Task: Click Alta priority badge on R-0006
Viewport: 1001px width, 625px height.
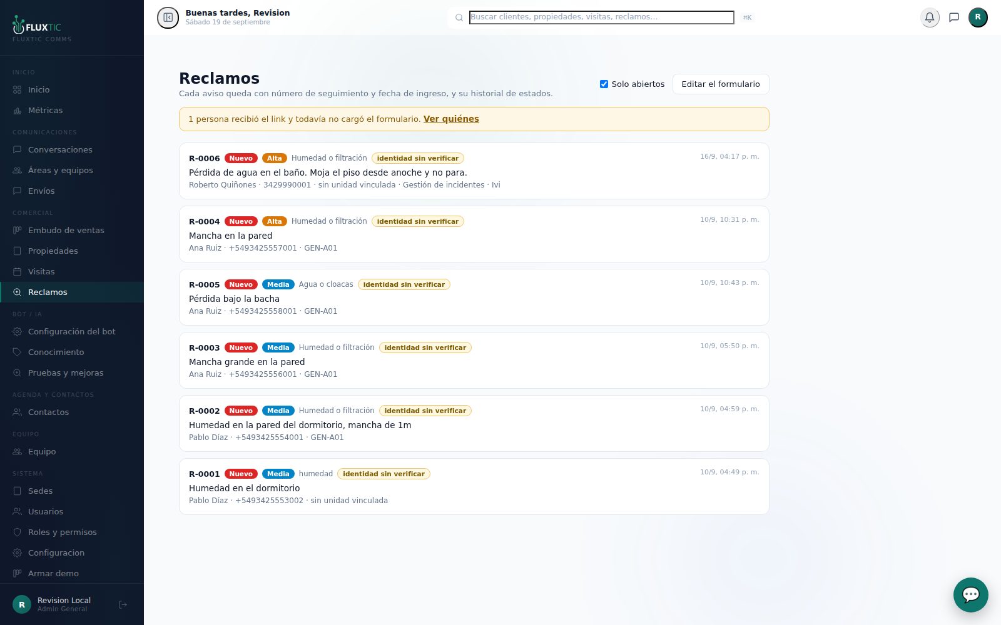Action: [x=274, y=158]
